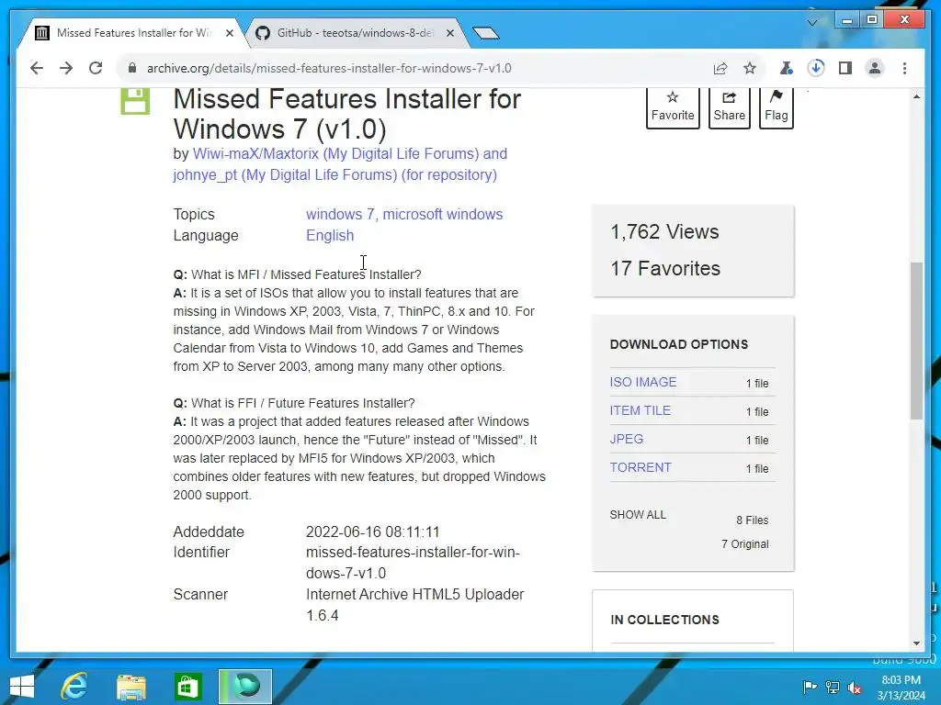Bookmark this page with the star icon
Viewport: 941px width, 705px height.
click(x=750, y=68)
